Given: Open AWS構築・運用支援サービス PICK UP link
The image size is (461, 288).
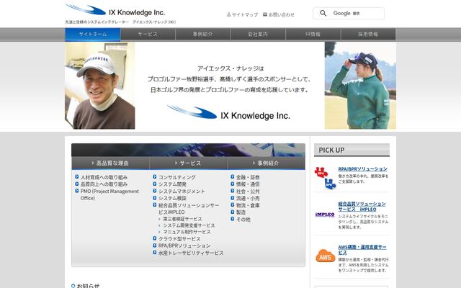Looking at the screenshot, I should [x=362, y=250].
